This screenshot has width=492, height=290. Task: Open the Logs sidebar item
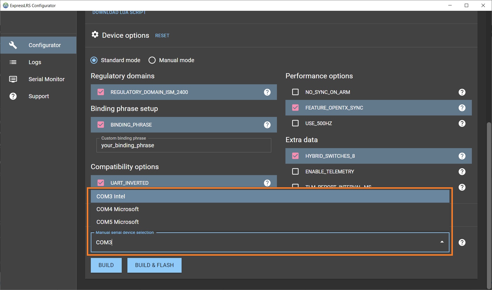(38, 62)
